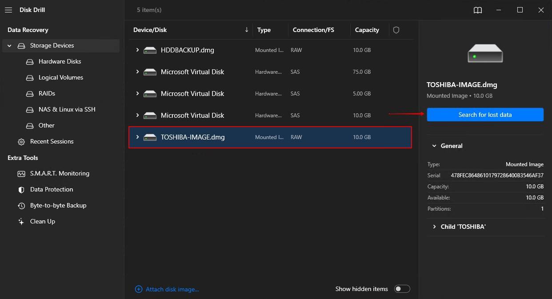The height and width of the screenshot is (299, 552).
Task: Open the hamburger menu icon
Action: coord(8,10)
